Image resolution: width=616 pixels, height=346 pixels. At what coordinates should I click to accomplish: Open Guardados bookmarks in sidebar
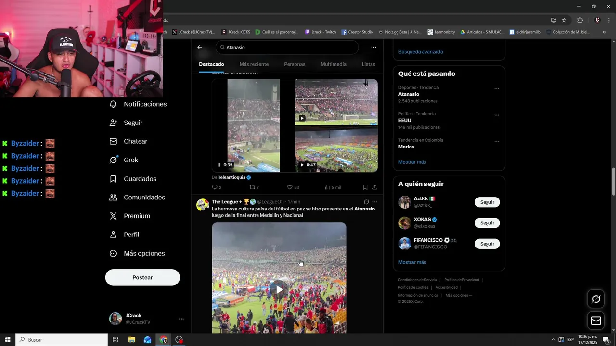point(133,179)
